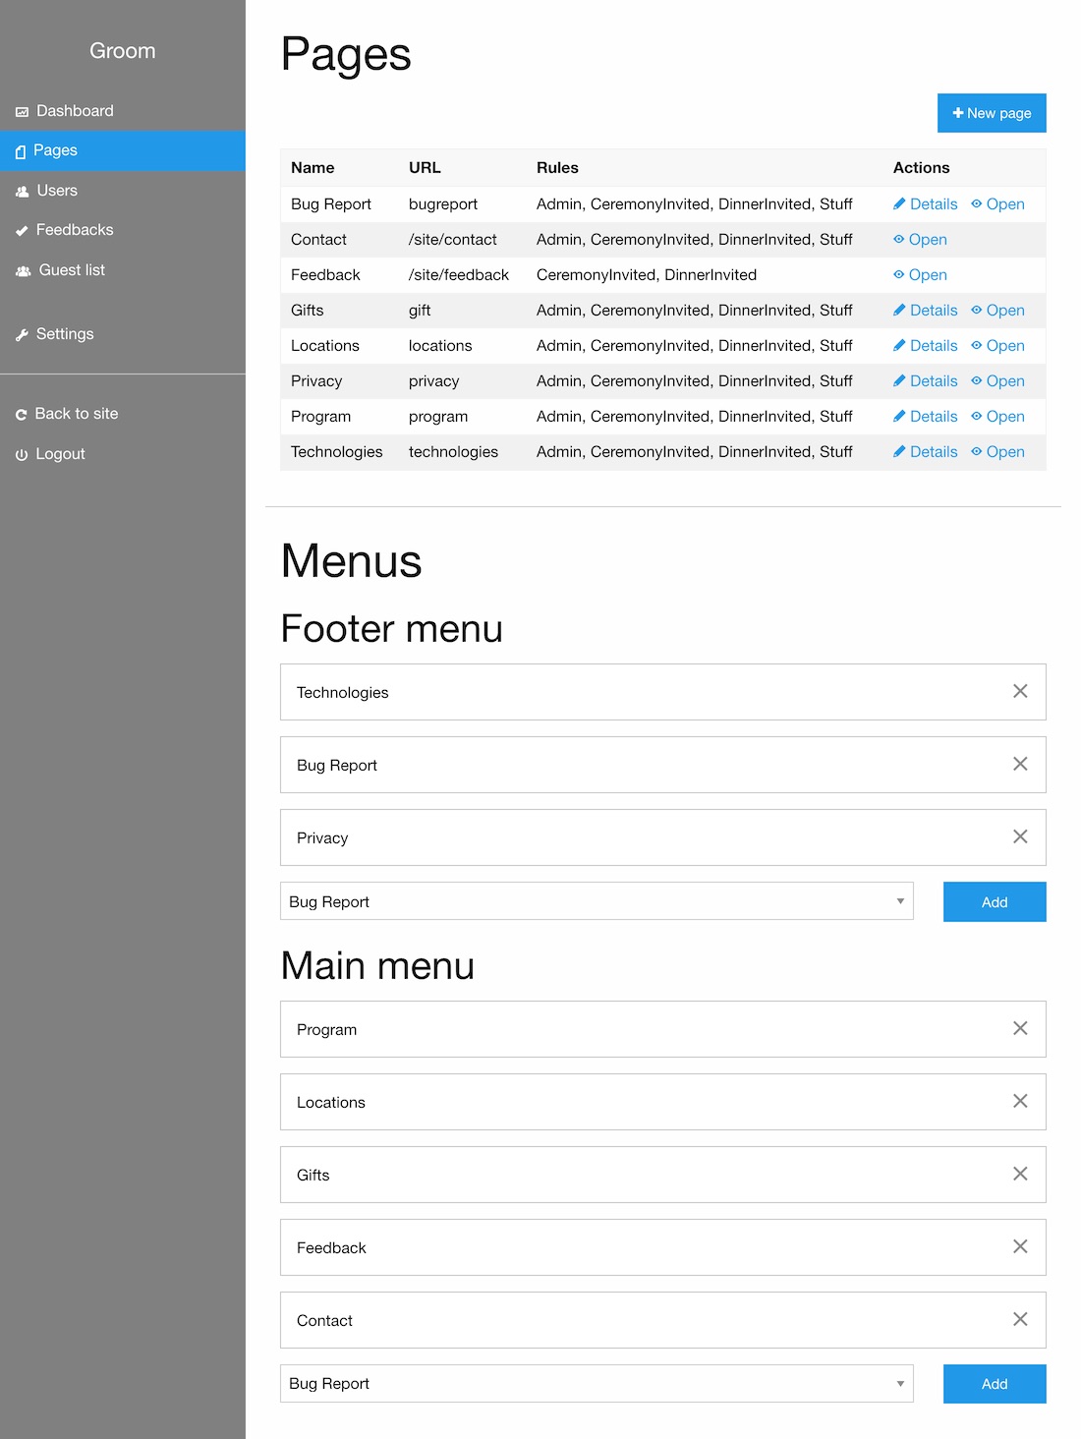Select Pages in the sidebar
Screen dimensions: 1081x1439
point(122,150)
